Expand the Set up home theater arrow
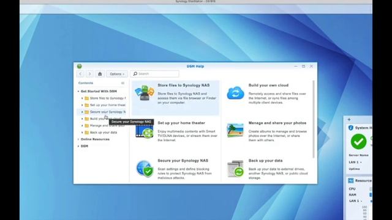The image size is (392, 220). pyautogui.click(x=82, y=105)
